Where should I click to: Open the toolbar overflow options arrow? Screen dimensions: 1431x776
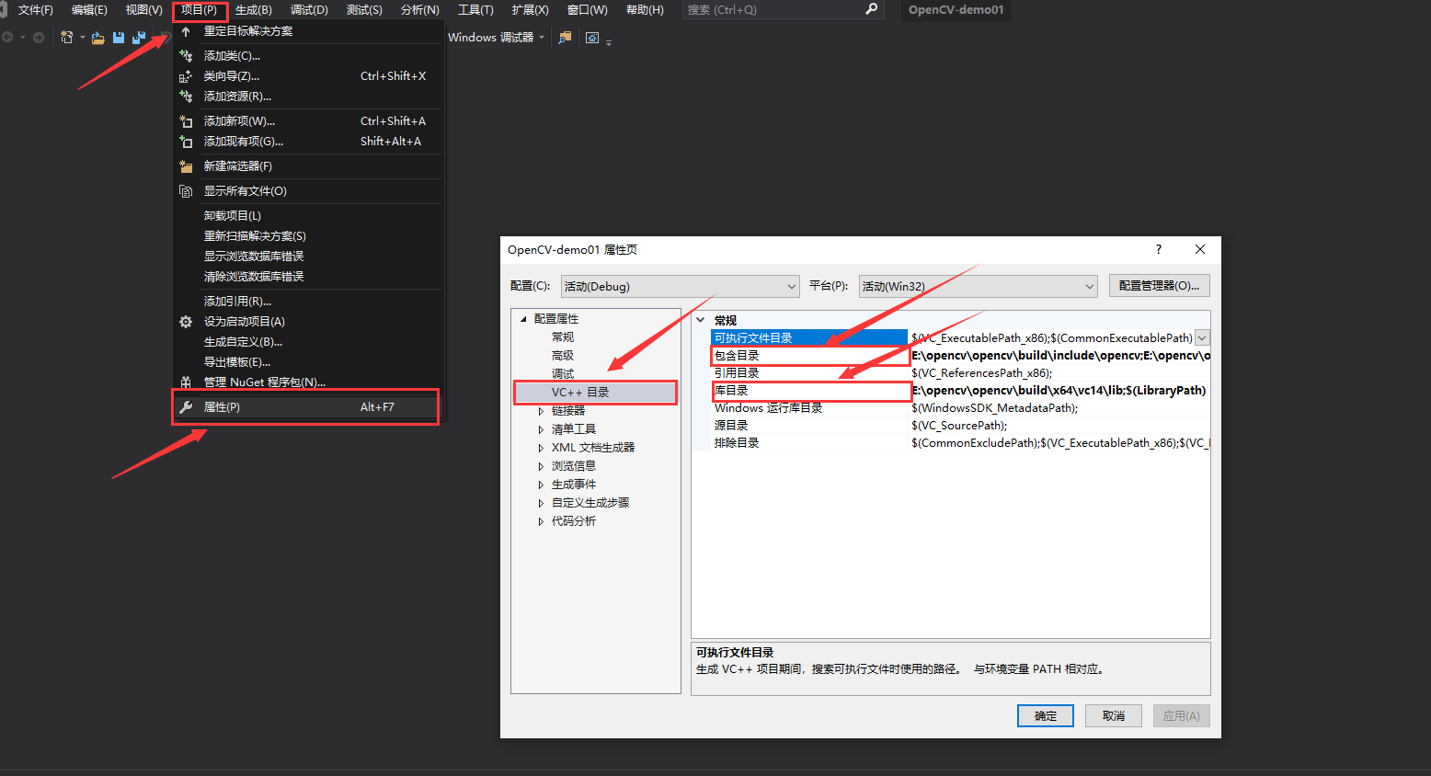(609, 41)
